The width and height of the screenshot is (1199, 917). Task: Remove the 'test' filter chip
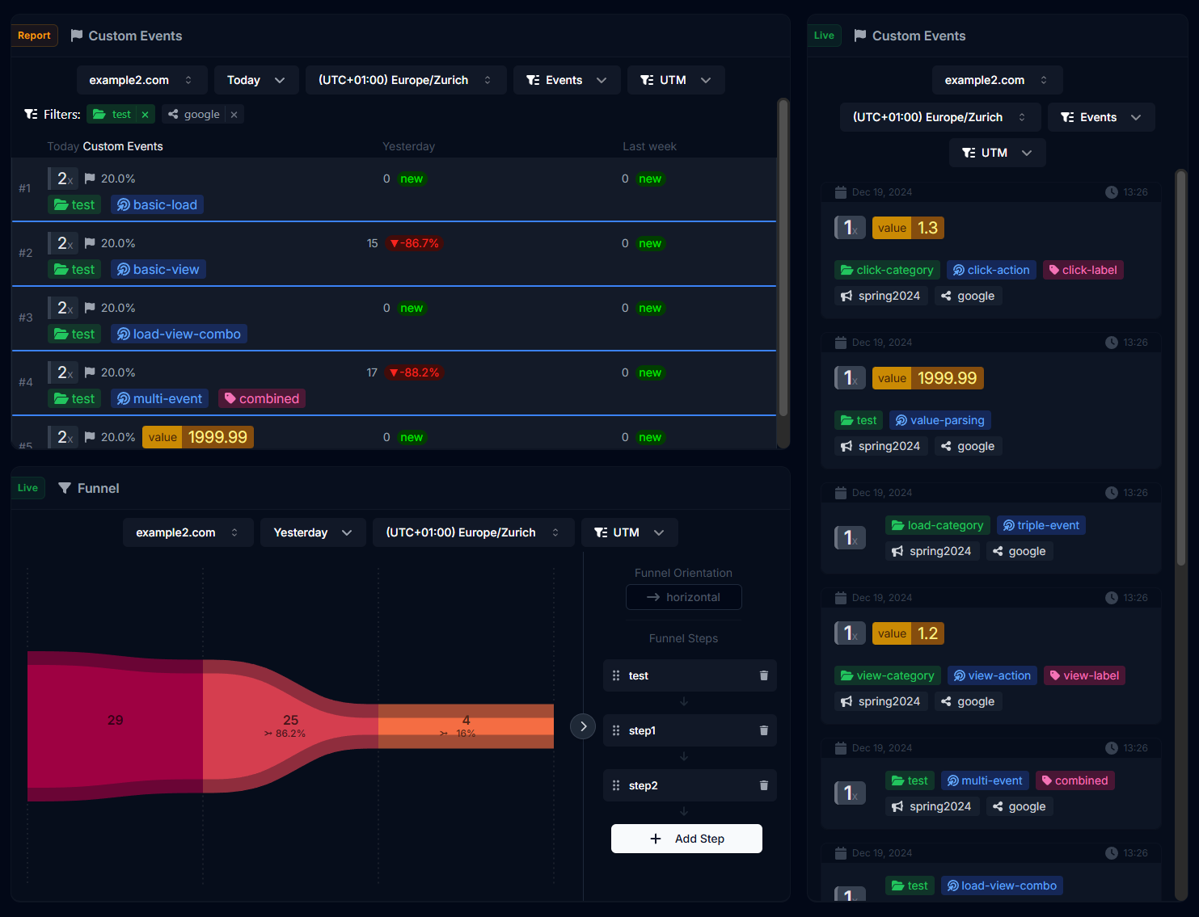(146, 115)
